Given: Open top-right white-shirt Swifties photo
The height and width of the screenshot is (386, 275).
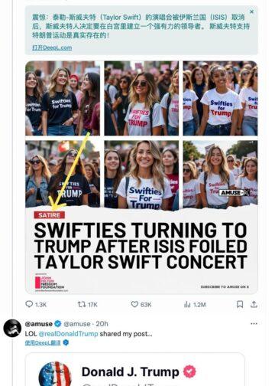Looking at the screenshot, I should point(220,98).
